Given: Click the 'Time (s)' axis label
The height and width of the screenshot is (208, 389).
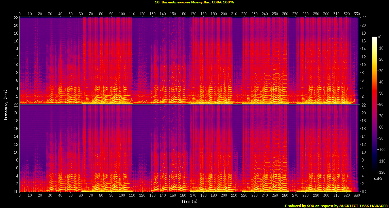Looking at the screenshot, I should [190, 201].
